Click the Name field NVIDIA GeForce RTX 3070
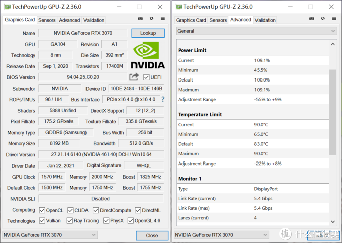Image resolution: width=342 pixels, height=243 pixels. (83, 33)
